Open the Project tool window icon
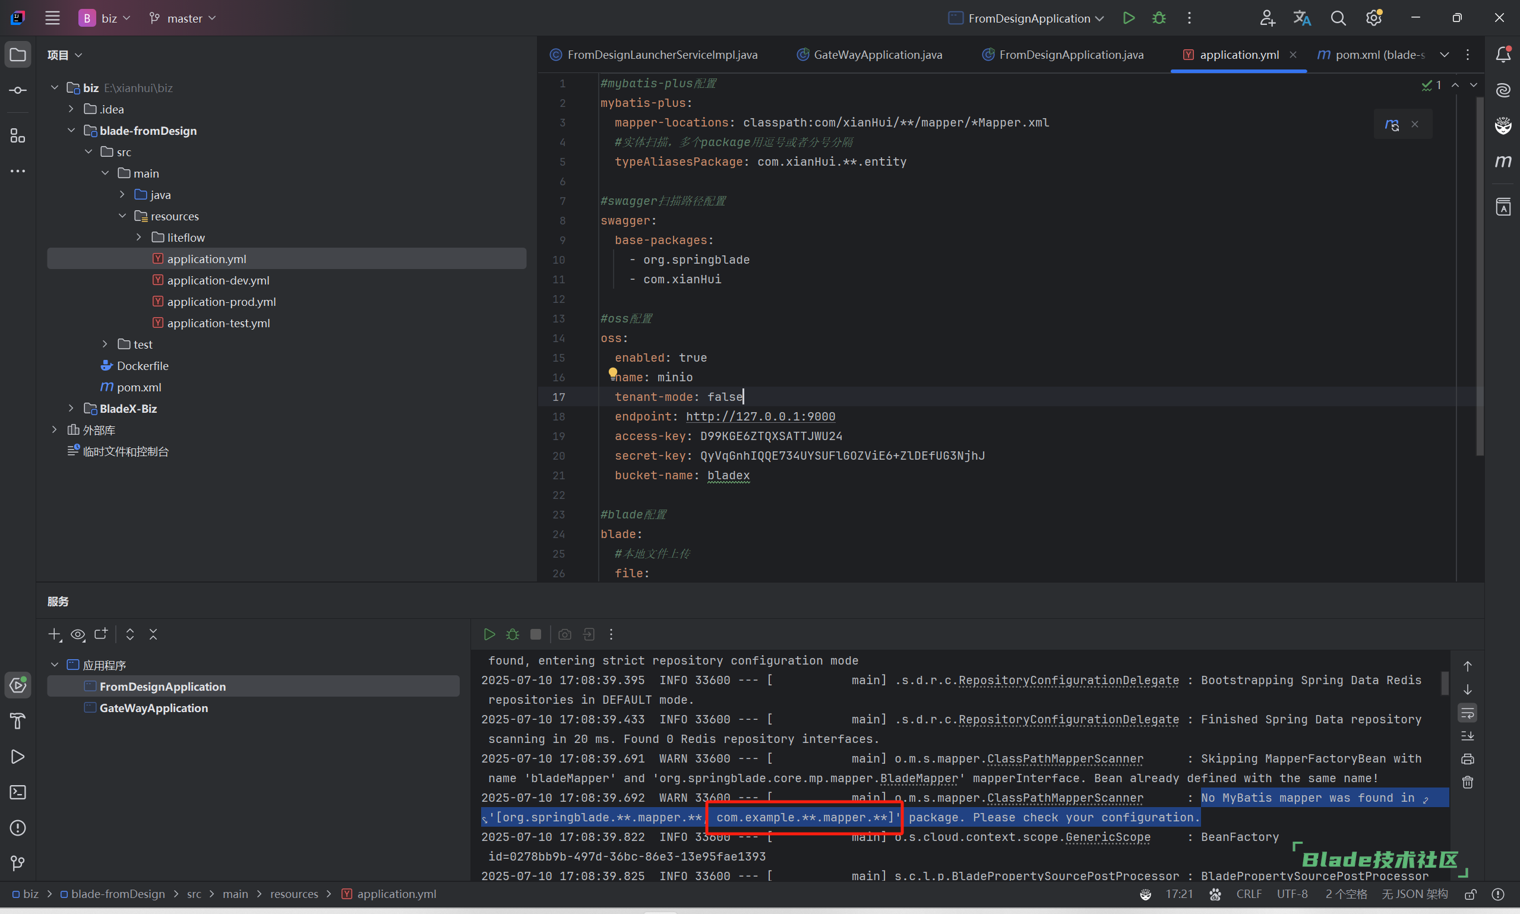This screenshot has width=1520, height=914. point(18,55)
